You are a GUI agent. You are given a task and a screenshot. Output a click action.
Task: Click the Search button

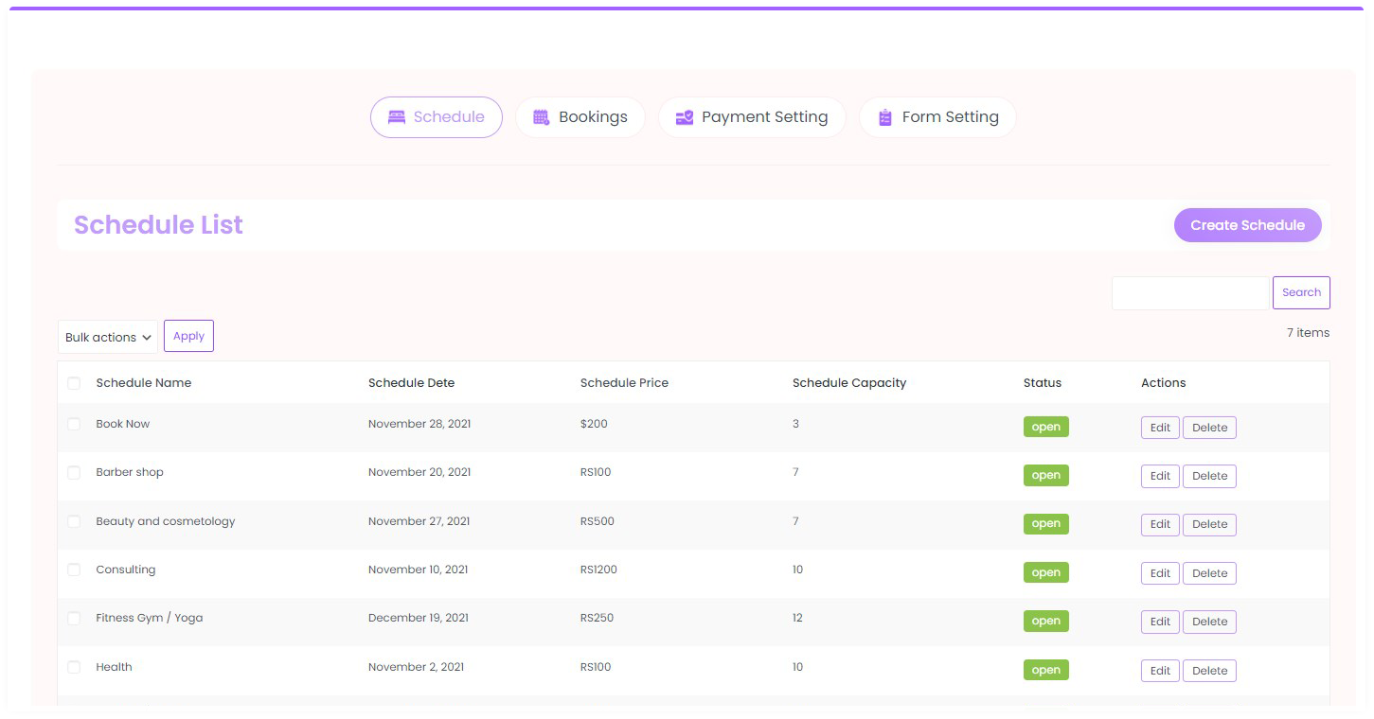pyautogui.click(x=1301, y=293)
